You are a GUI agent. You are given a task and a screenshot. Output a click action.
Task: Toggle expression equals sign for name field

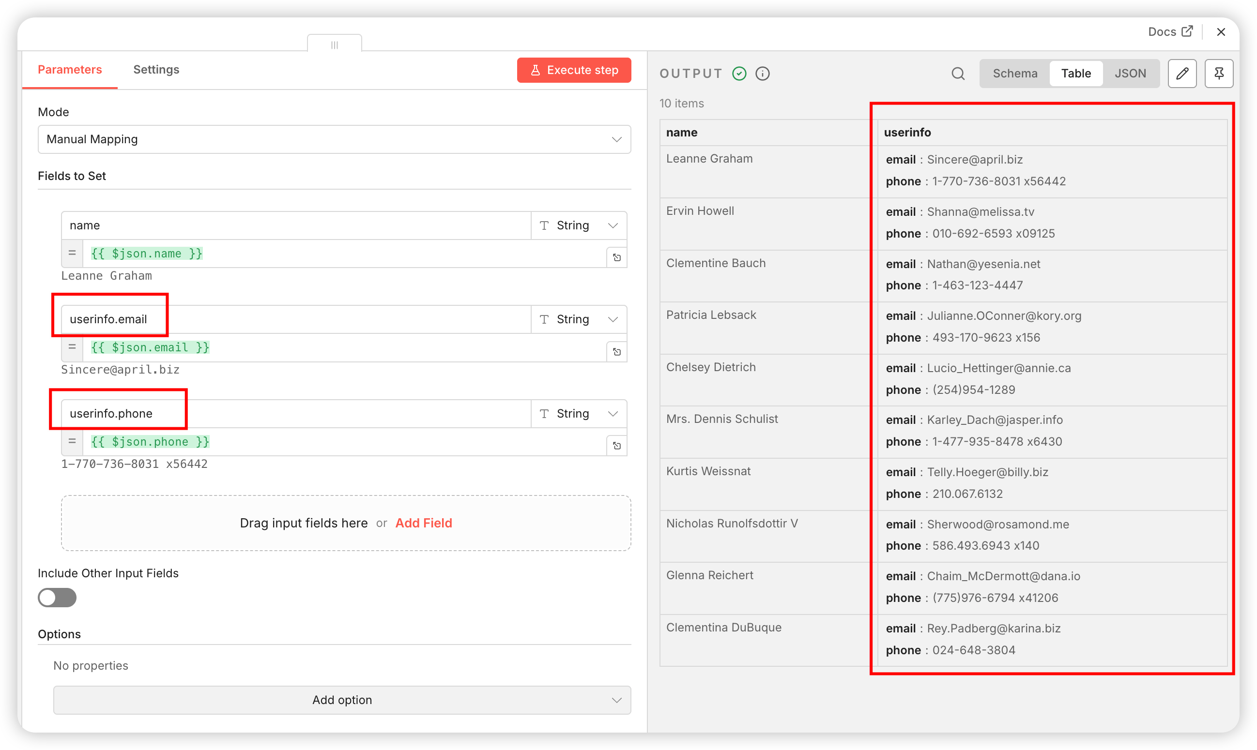tap(72, 253)
